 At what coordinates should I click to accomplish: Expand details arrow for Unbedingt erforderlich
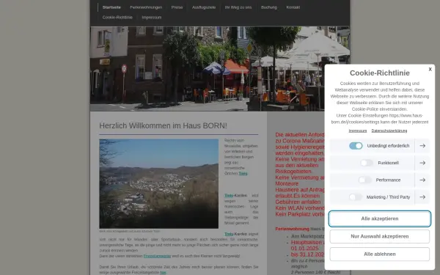pos(422,146)
